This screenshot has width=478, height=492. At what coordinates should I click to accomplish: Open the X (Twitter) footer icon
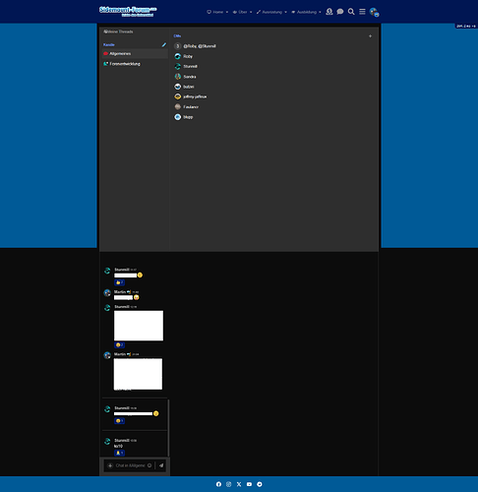tap(239, 484)
